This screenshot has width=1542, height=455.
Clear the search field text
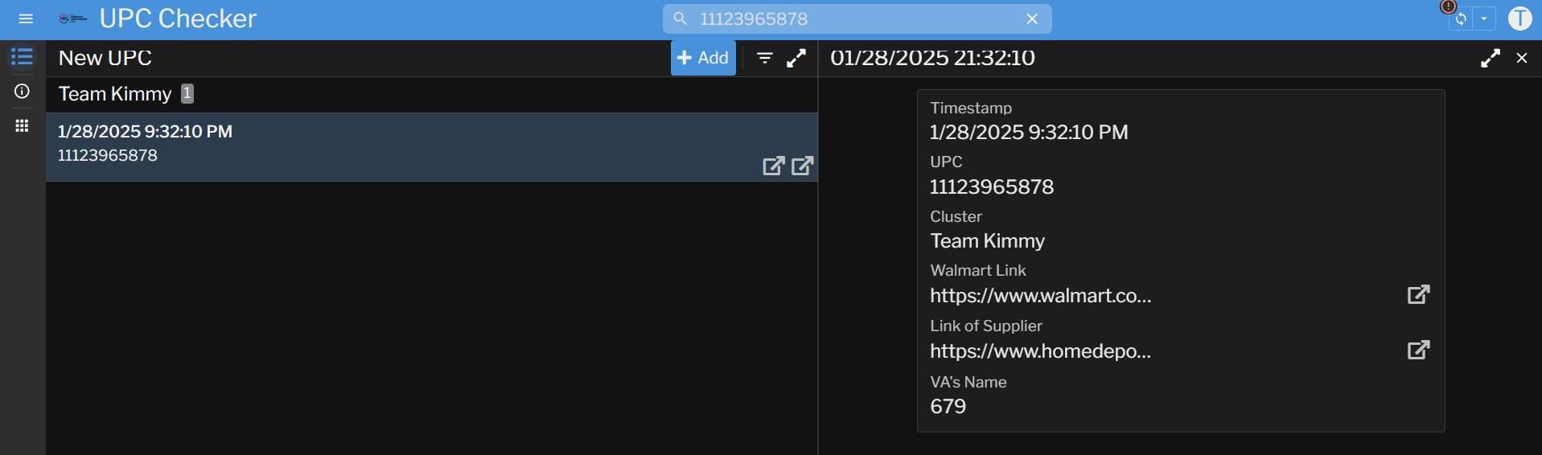click(1032, 18)
